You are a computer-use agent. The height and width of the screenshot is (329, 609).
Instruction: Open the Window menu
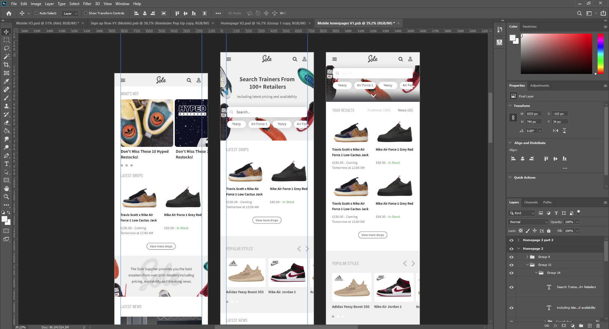pyautogui.click(x=122, y=4)
